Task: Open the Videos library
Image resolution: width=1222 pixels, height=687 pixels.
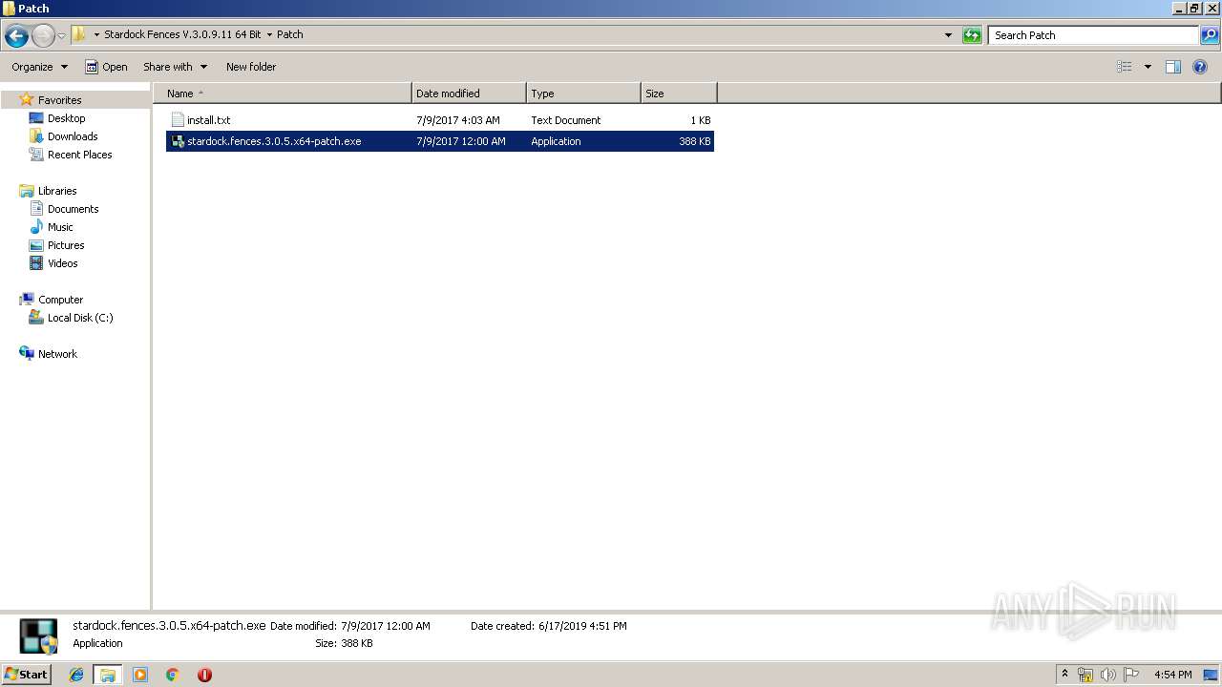Action: coord(63,263)
